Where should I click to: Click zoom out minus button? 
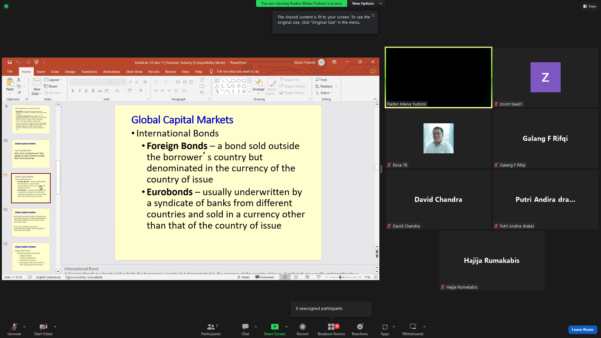327,277
